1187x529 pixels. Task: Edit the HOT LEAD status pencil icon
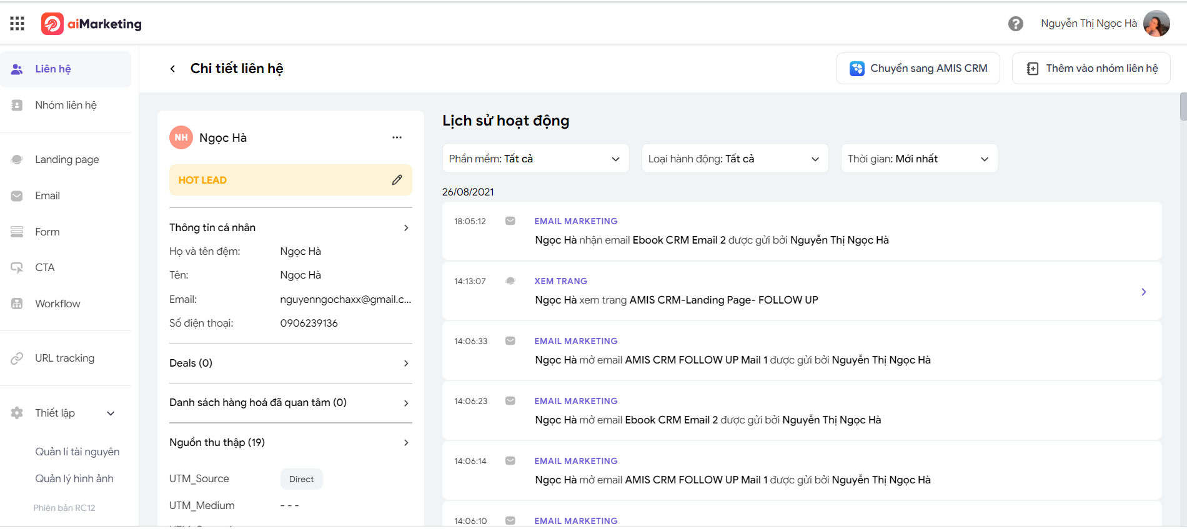(x=397, y=180)
